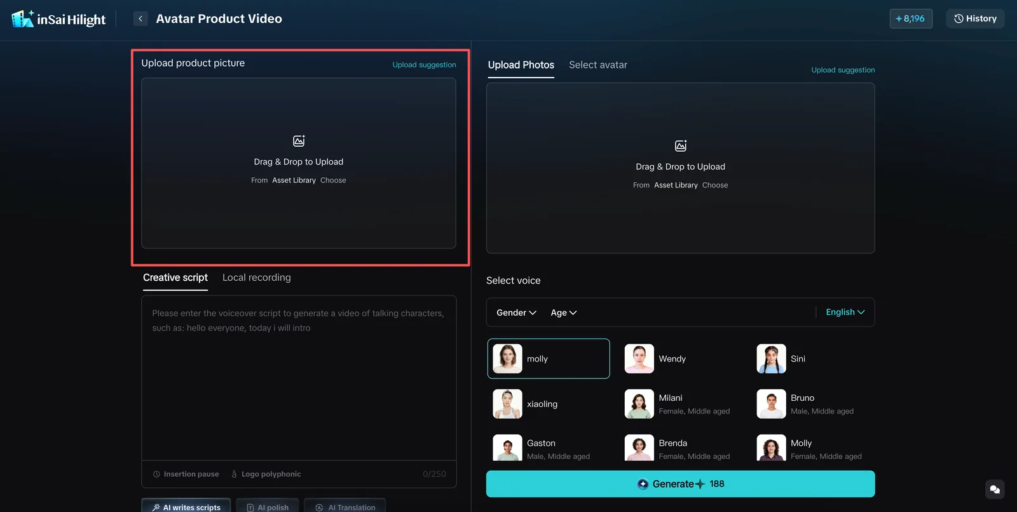Select the Local recording tab
The width and height of the screenshot is (1017, 512).
tap(257, 278)
